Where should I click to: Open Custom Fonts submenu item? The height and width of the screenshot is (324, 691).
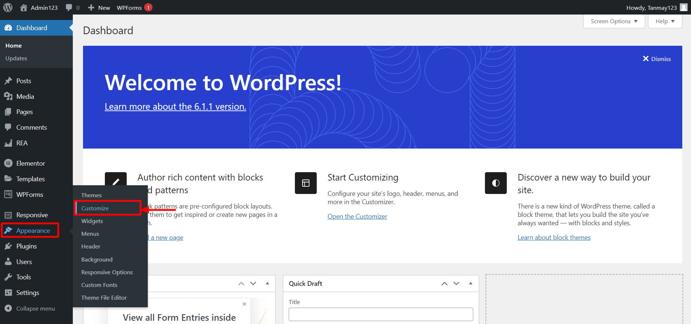coord(99,285)
